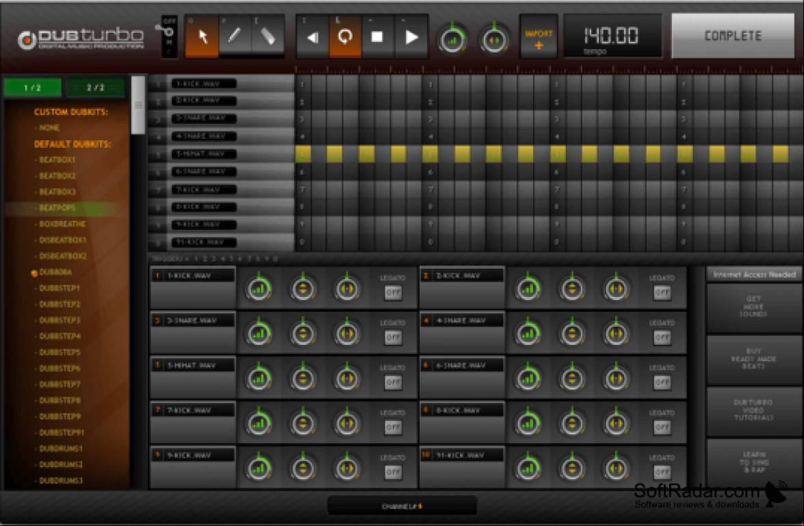The width and height of the screenshot is (804, 526).
Task: Open the Buy Ready Made Beats link
Action: [x=753, y=359]
